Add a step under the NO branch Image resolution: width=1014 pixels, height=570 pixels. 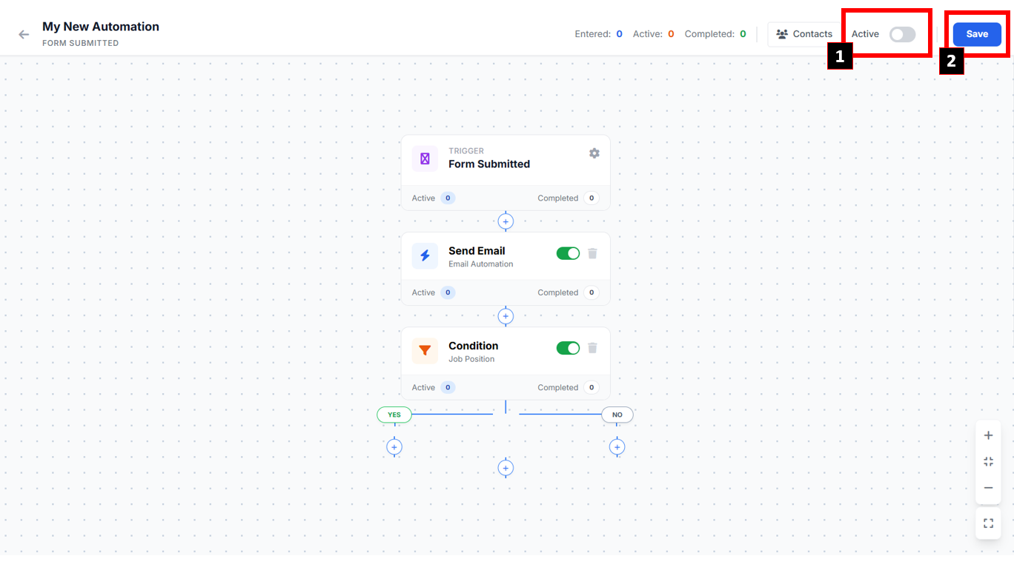pyautogui.click(x=617, y=447)
